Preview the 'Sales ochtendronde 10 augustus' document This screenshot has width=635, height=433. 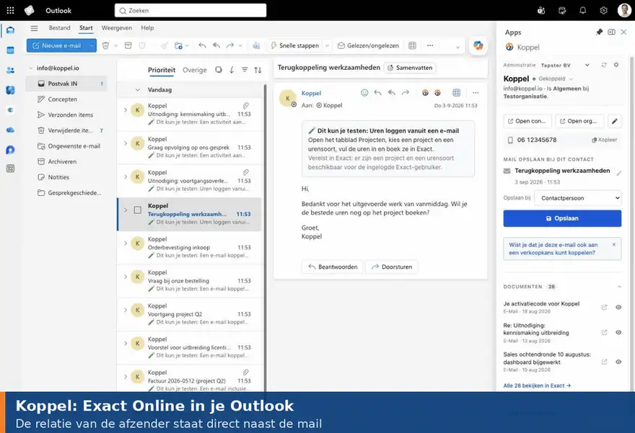point(618,362)
